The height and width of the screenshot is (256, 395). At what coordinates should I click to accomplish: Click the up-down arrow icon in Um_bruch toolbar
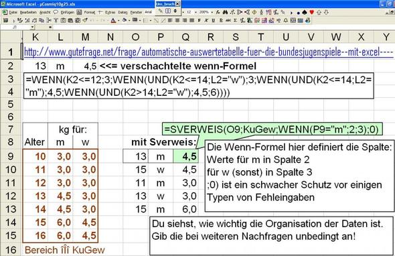click(x=175, y=11)
